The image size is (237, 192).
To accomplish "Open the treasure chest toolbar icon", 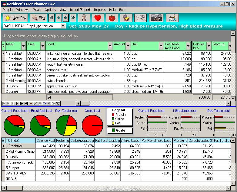I will 126,18.
